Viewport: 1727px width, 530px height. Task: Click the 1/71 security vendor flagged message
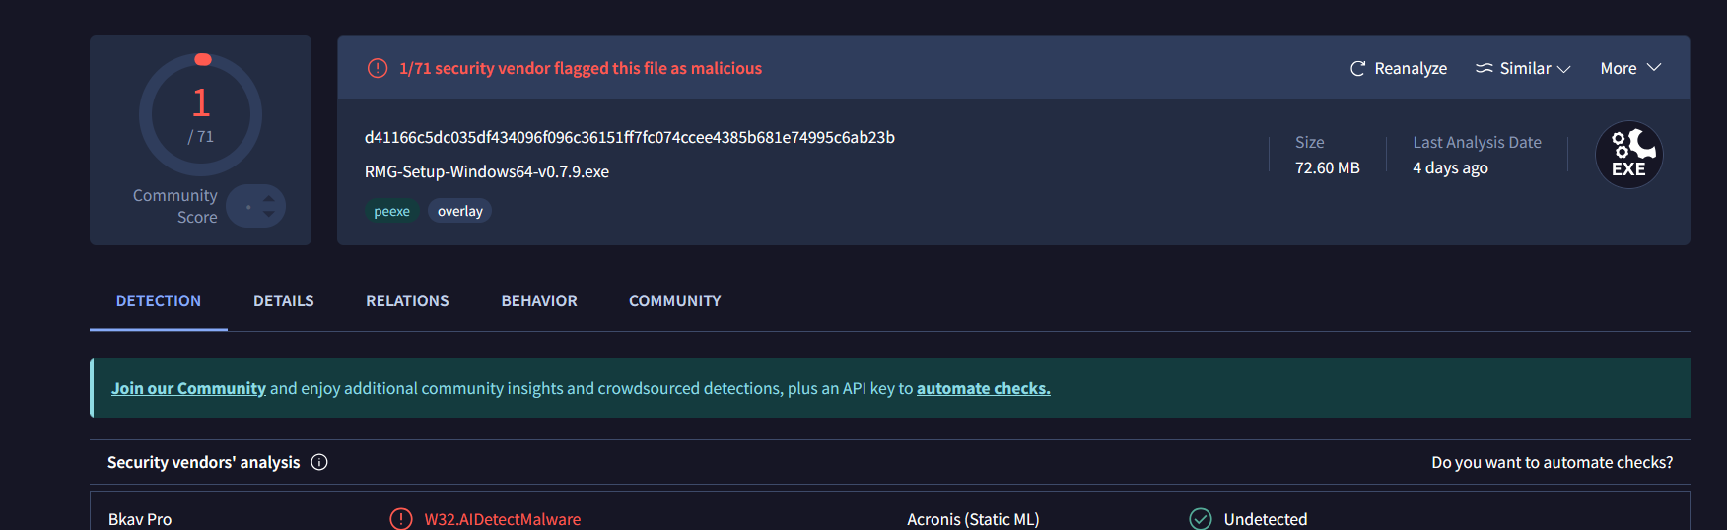581,68
